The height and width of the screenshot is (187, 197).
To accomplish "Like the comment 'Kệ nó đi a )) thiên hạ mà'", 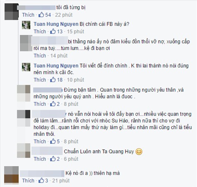I will (x=28, y=181).
